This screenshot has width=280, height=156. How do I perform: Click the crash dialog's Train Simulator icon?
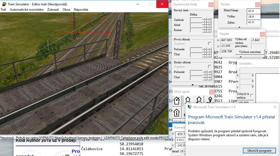(x=190, y=107)
